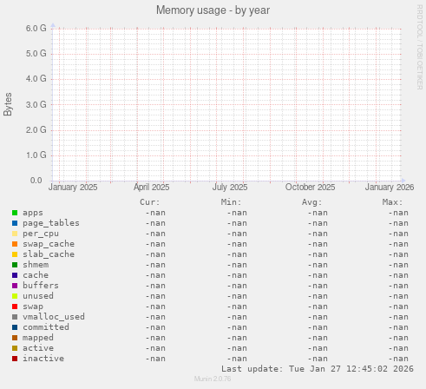Click the apps Cur '-nan' value
The width and height of the screenshot is (426, 389).
tap(155, 213)
